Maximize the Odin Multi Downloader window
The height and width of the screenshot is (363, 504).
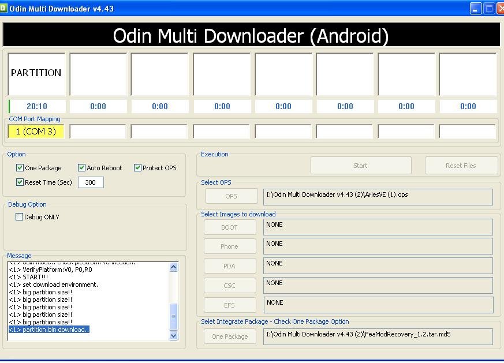click(x=489, y=8)
